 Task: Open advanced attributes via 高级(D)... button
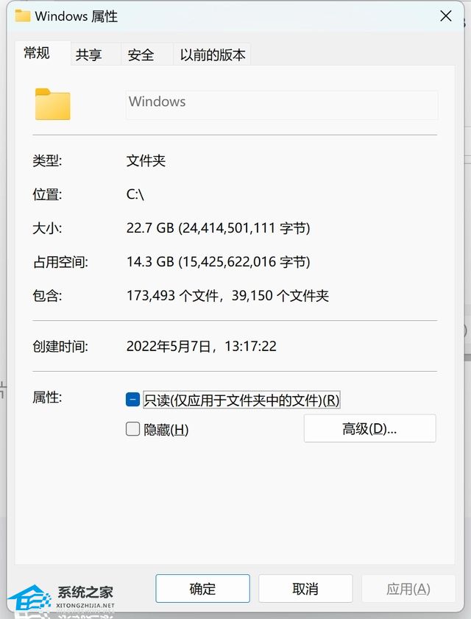(x=370, y=428)
